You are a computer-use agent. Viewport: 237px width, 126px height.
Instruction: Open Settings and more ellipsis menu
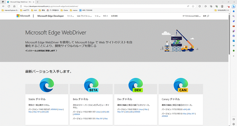(x=228, y=6)
